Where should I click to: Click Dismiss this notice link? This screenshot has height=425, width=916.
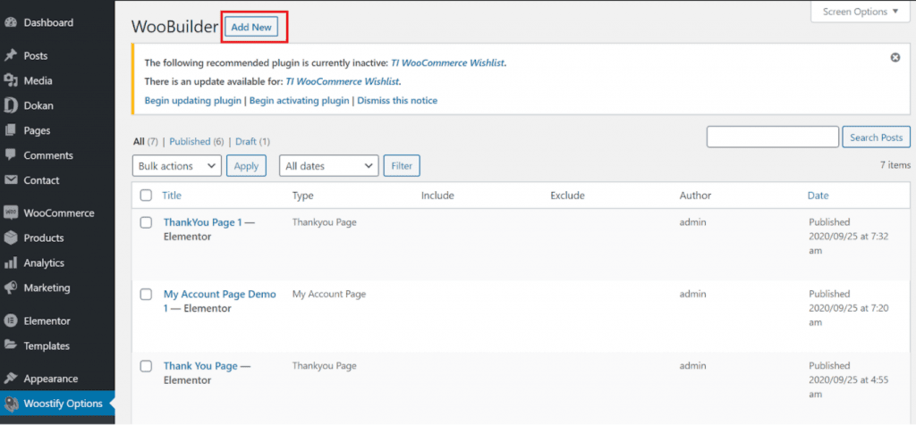(397, 100)
